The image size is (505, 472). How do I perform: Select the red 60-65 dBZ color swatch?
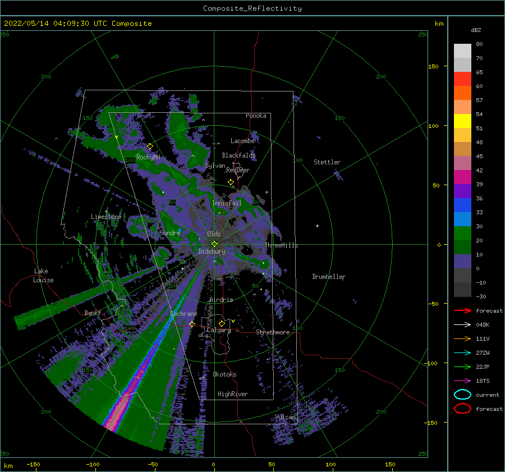coord(462,79)
